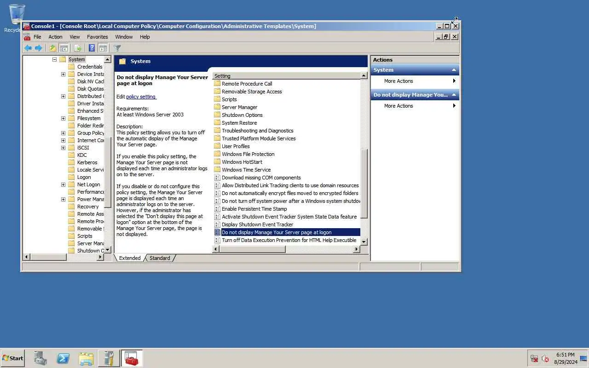This screenshot has width=589, height=368.
Task: Click the Windows Time Service folder icon
Action: point(217,170)
